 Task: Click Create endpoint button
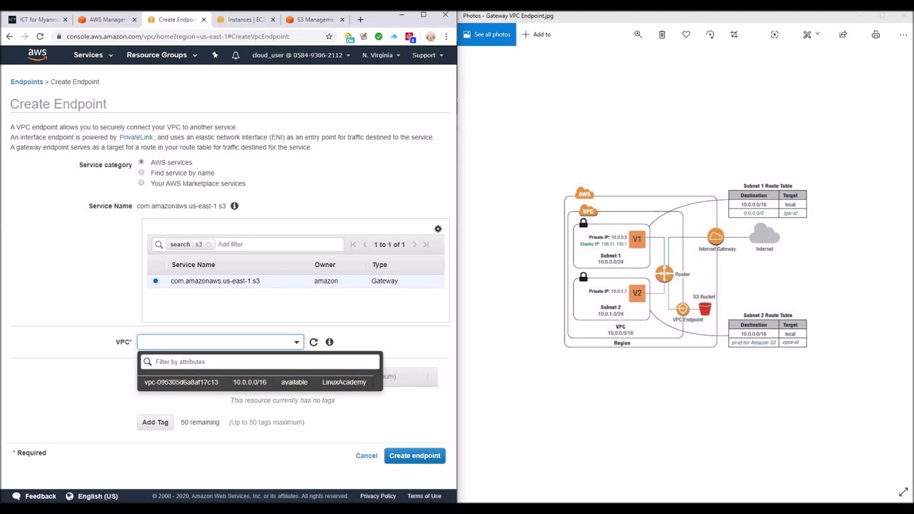click(x=415, y=455)
